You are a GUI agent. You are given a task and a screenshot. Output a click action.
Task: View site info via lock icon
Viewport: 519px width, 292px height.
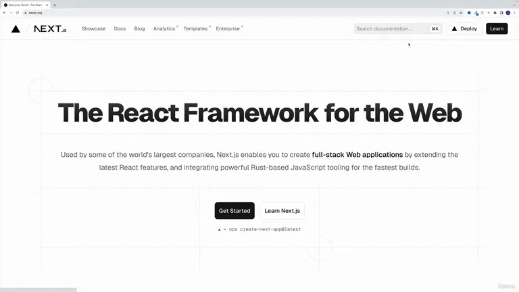[x=26, y=13]
